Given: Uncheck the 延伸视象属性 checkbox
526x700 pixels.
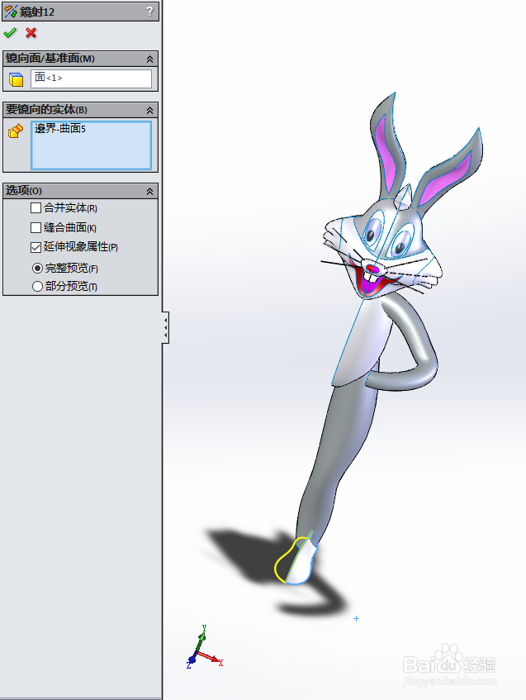Looking at the screenshot, I should click(x=36, y=247).
